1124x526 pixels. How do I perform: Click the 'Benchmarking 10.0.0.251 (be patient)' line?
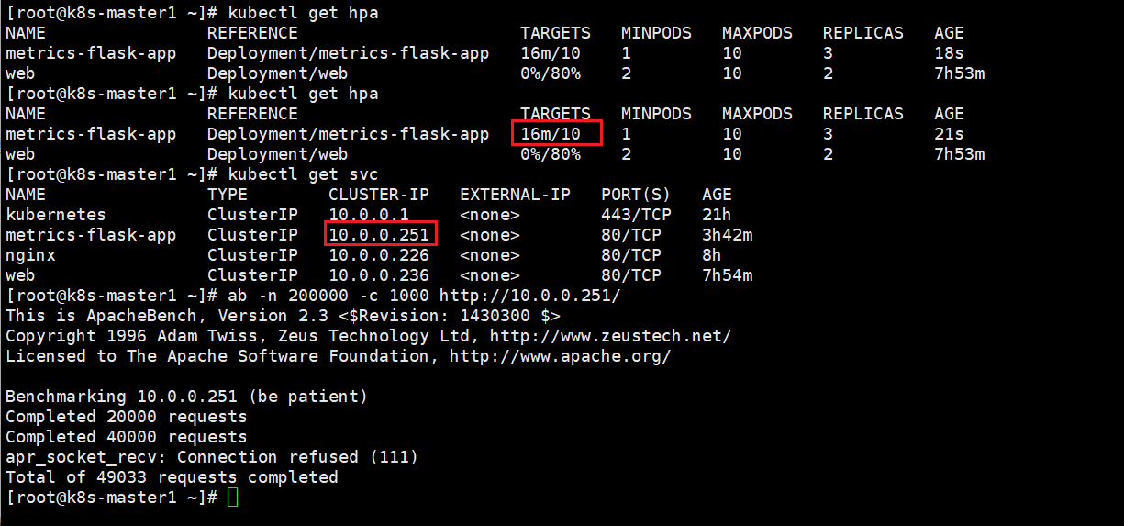click(186, 397)
